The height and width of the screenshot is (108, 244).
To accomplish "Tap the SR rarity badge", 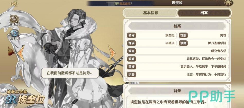I will [12, 99].
